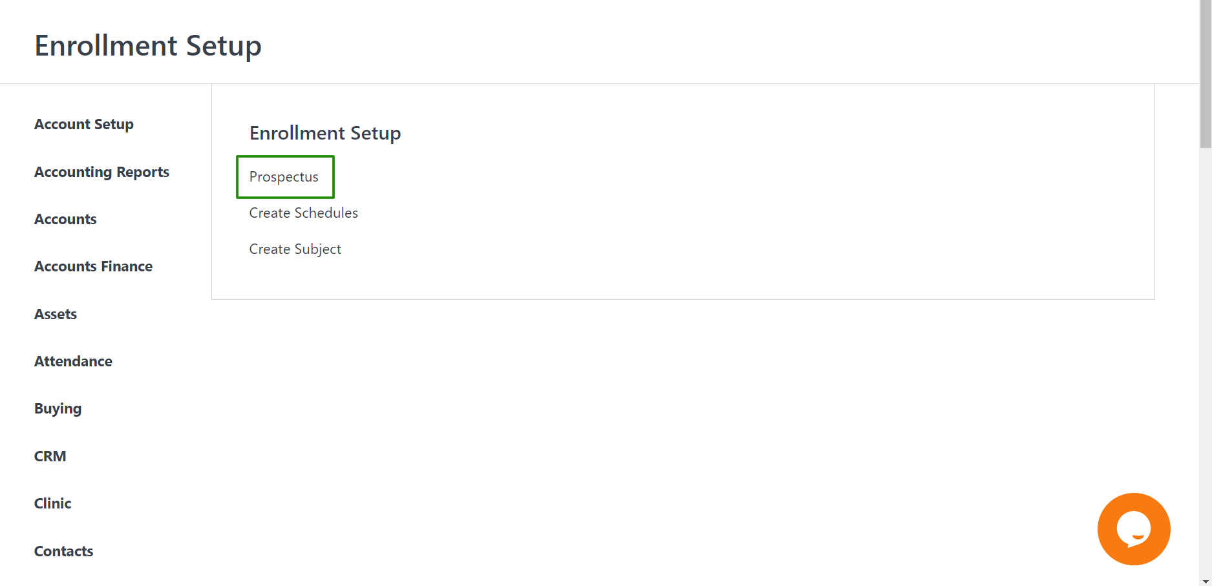Image resolution: width=1212 pixels, height=586 pixels.
Task: Navigate to Assets in the sidebar
Action: [56, 314]
